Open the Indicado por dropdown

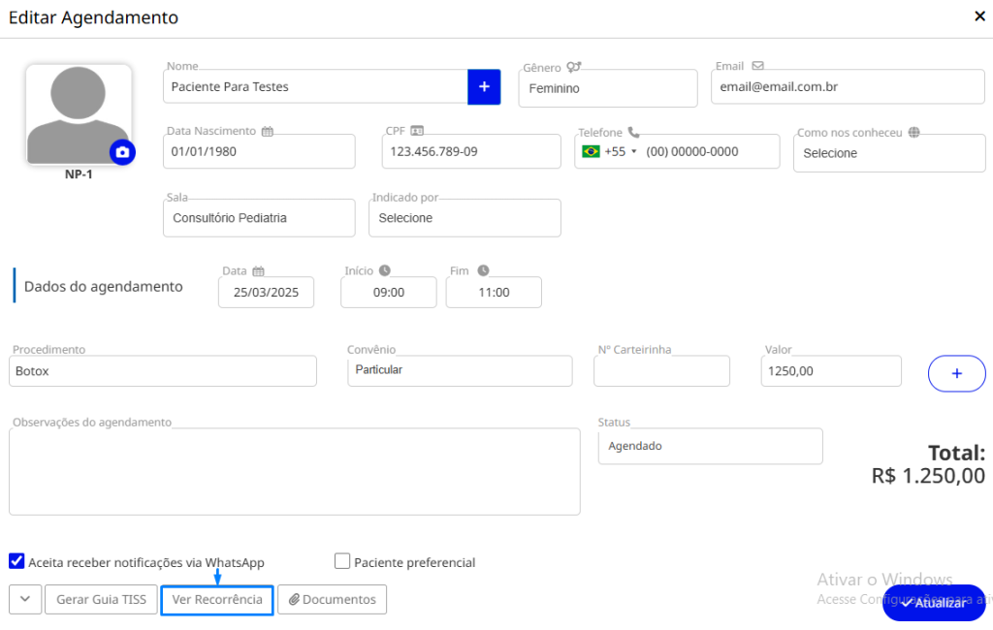464,218
